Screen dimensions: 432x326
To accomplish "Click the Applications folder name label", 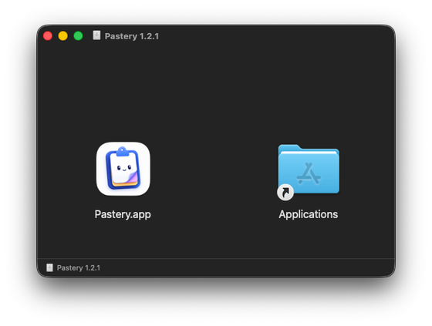I will click(x=309, y=214).
